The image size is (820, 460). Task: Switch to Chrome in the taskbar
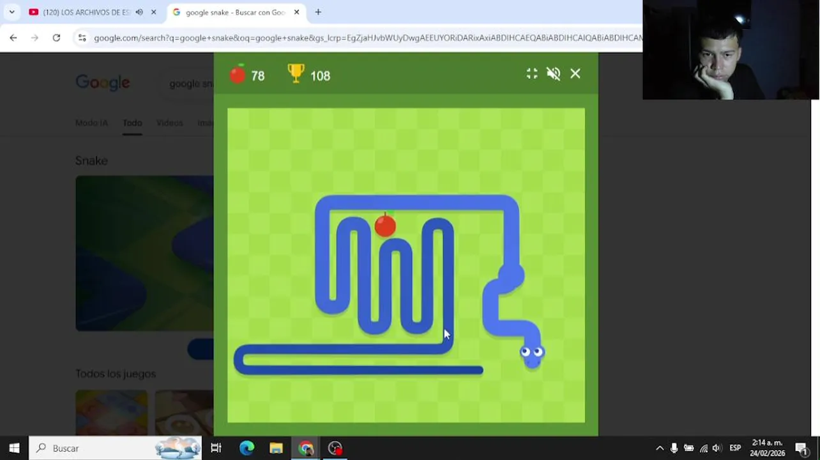click(x=306, y=448)
